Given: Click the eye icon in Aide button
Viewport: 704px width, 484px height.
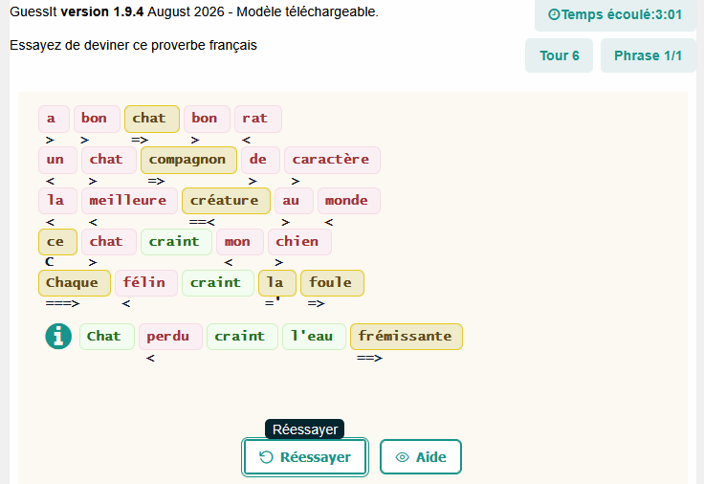Looking at the screenshot, I should [403, 457].
